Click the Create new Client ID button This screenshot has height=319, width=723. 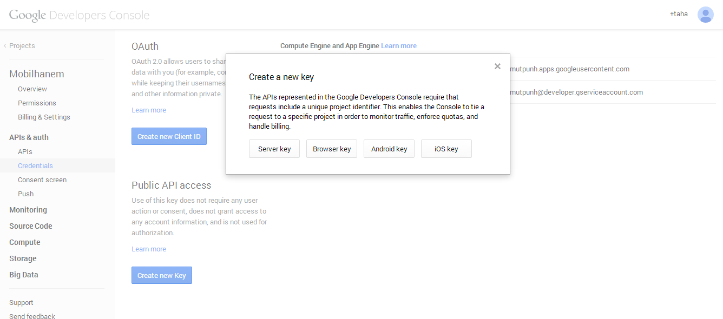(x=169, y=136)
